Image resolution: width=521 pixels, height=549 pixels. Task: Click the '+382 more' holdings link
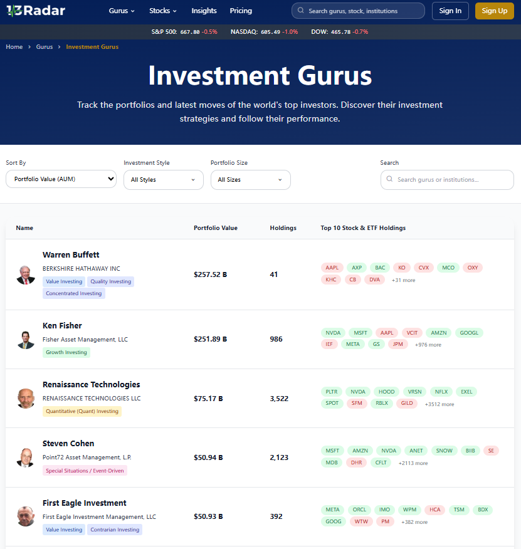click(x=414, y=522)
